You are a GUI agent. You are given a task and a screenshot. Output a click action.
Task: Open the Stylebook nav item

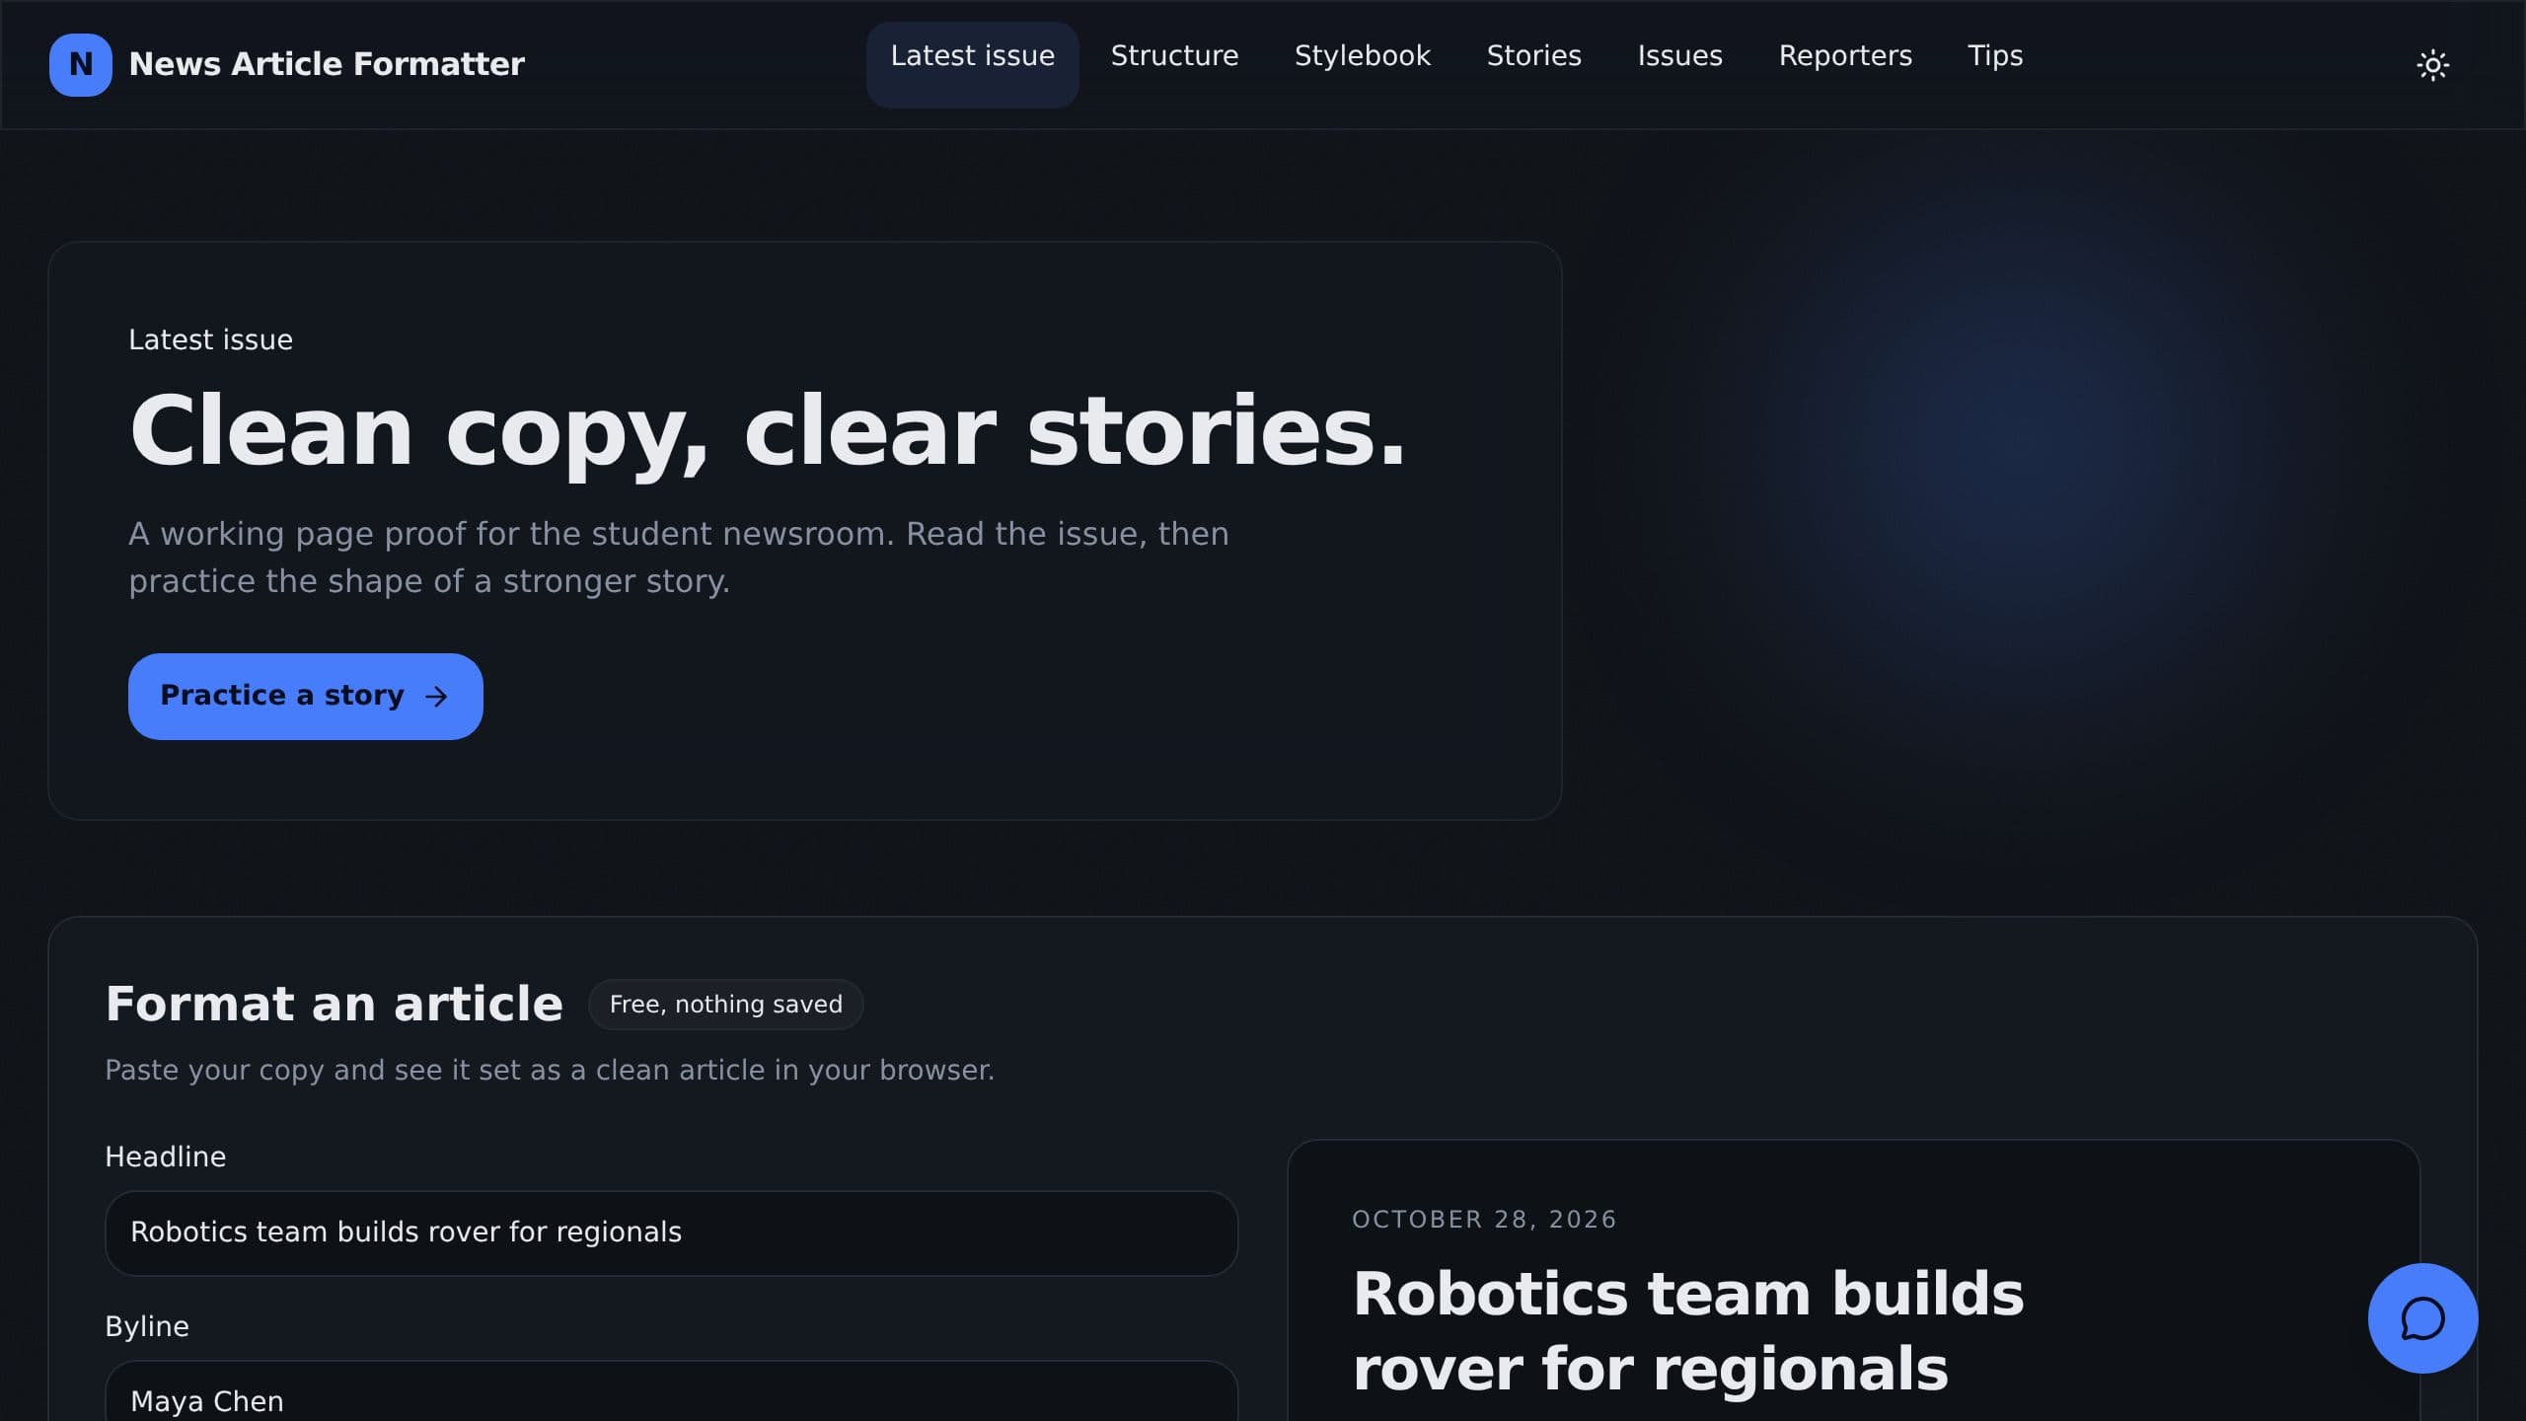pyautogui.click(x=1362, y=56)
